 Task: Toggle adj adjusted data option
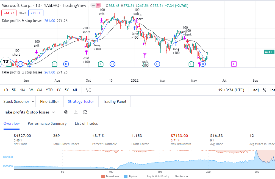tap(256, 90)
